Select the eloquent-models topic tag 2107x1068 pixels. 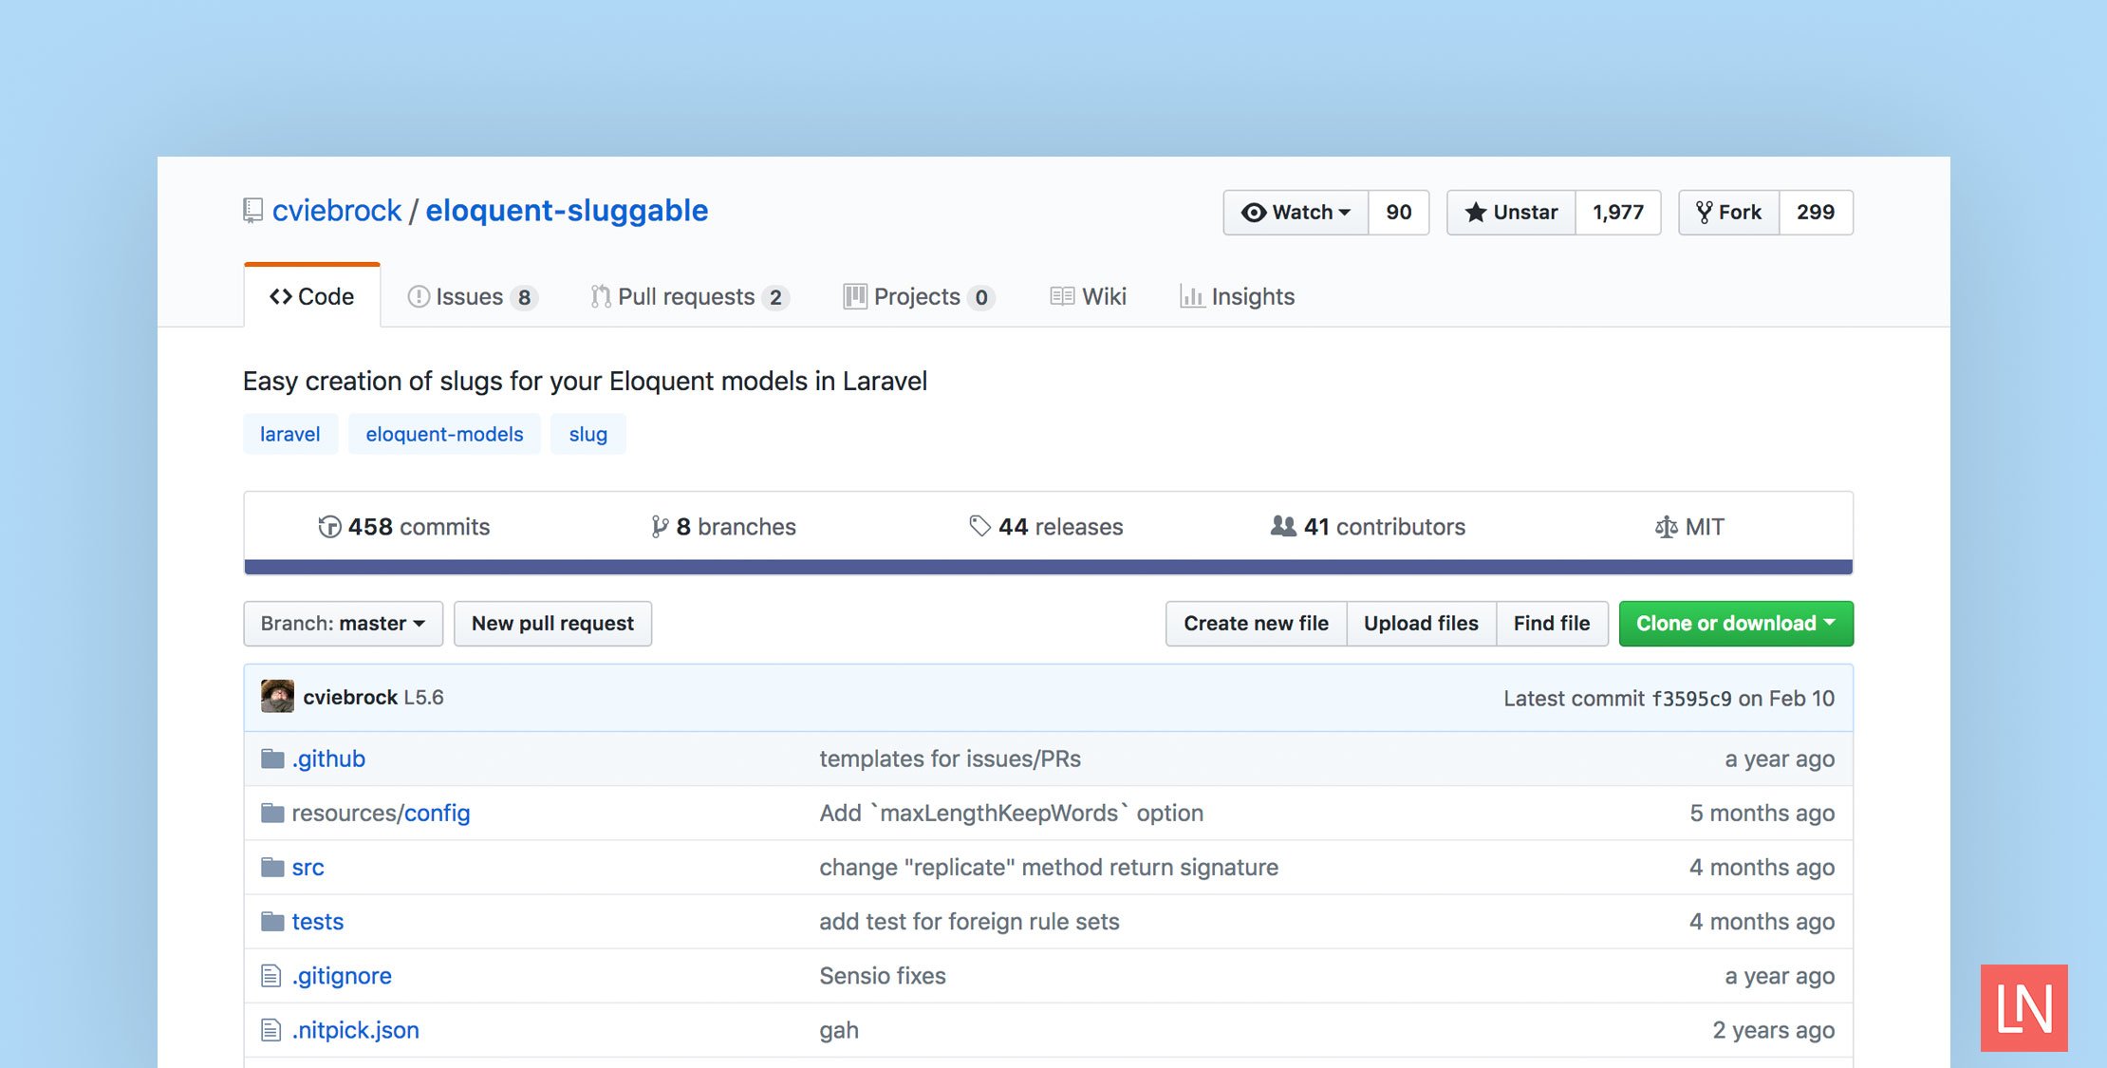click(x=444, y=434)
